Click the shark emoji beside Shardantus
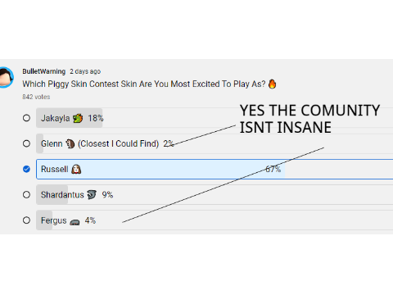Image resolution: width=393 pixels, height=295 pixels. point(92,194)
